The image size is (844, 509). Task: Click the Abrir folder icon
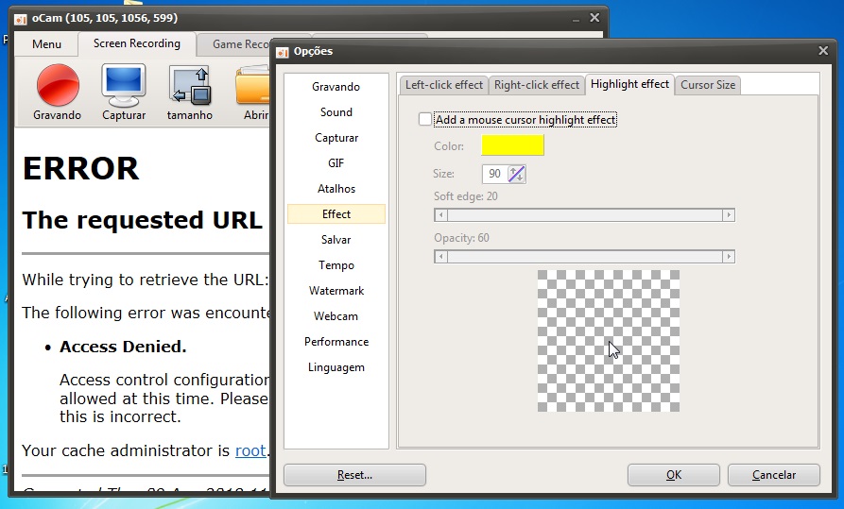click(x=252, y=85)
